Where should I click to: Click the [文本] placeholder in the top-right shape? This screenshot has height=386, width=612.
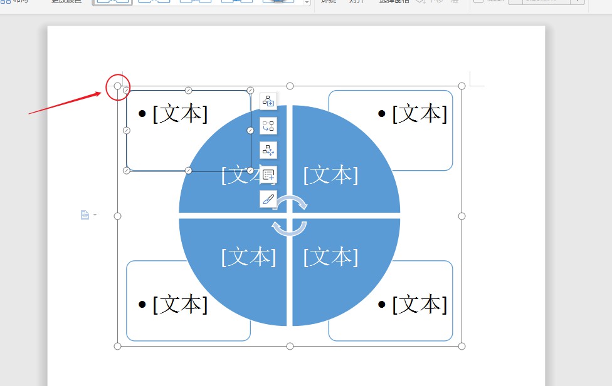(x=420, y=114)
